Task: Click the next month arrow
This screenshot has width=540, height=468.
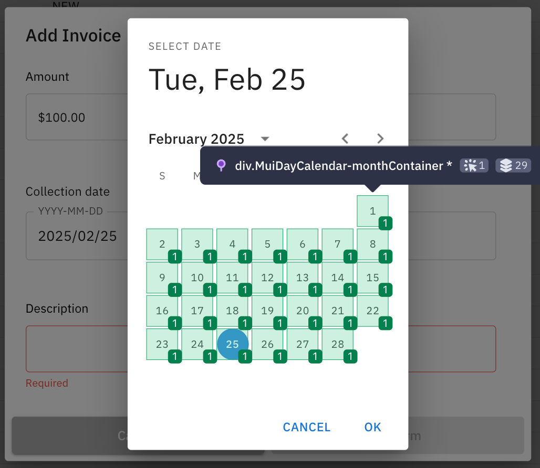Action: click(x=380, y=139)
